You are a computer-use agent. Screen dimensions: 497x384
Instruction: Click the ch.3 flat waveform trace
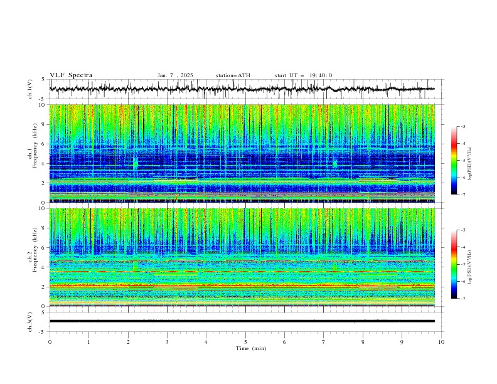pyautogui.click(x=242, y=321)
